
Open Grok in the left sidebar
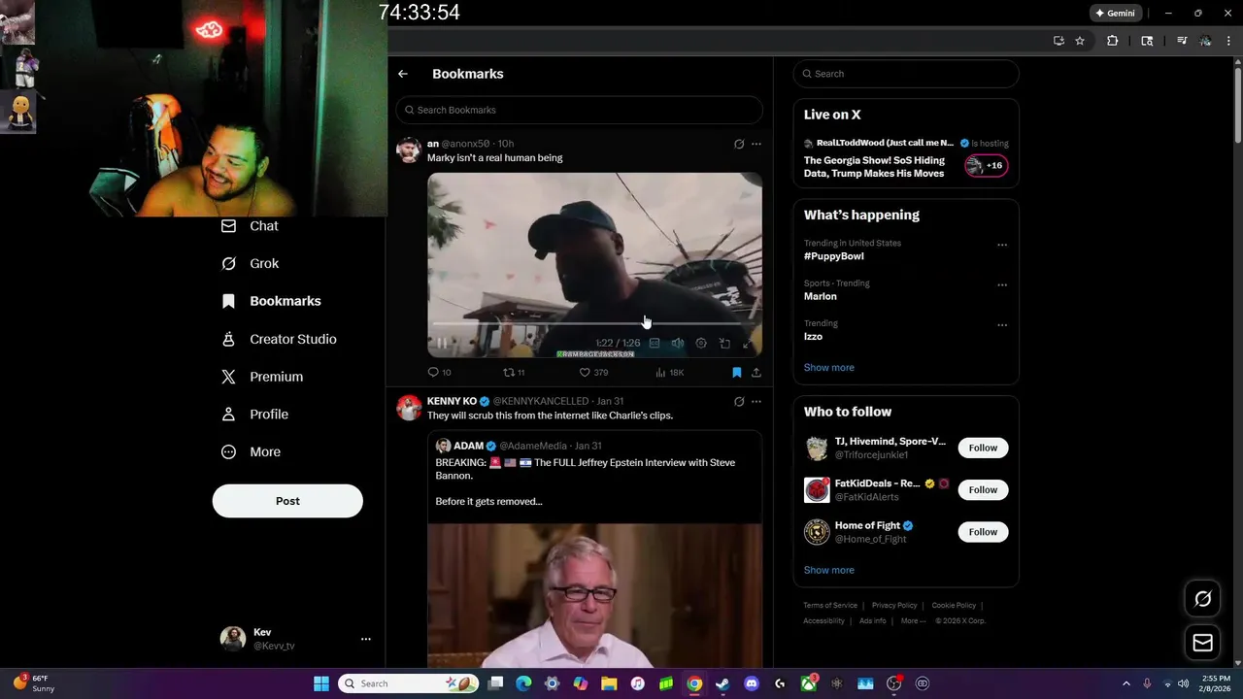(251, 264)
